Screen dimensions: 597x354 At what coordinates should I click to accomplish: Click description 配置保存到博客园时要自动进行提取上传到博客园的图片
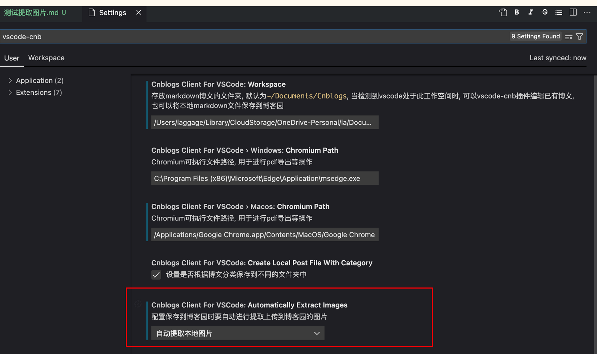pos(239,317)
